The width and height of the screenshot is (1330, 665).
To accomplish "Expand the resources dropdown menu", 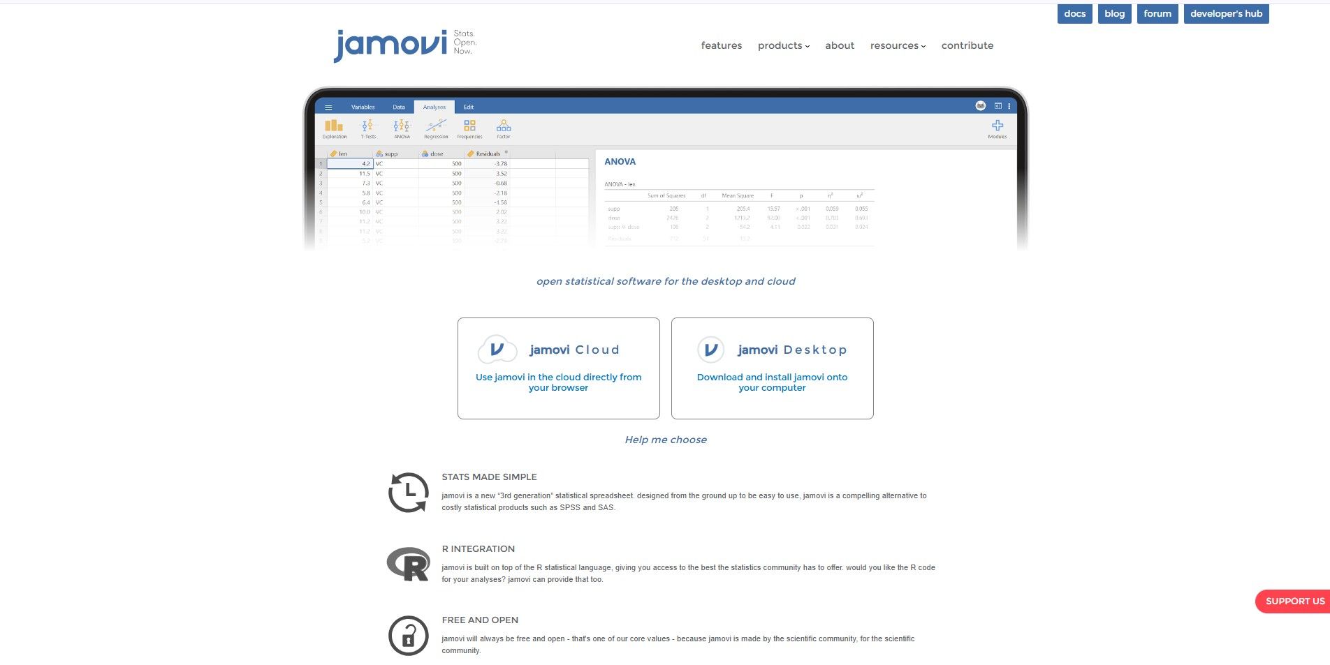I will (898, 45).
